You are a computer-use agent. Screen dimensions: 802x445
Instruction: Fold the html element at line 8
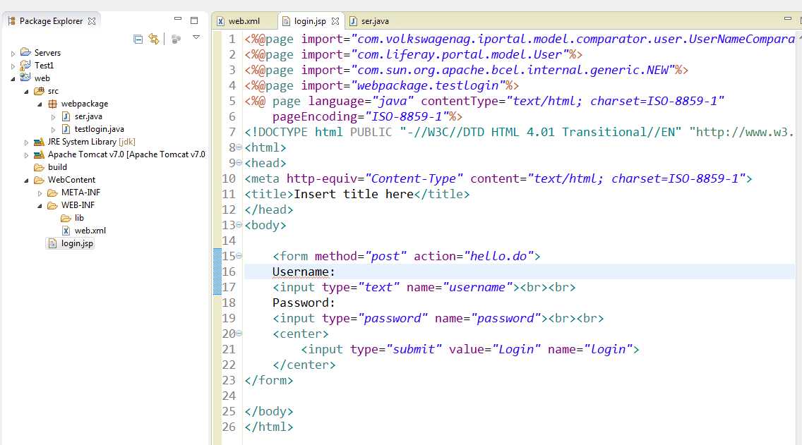(239, 147)
